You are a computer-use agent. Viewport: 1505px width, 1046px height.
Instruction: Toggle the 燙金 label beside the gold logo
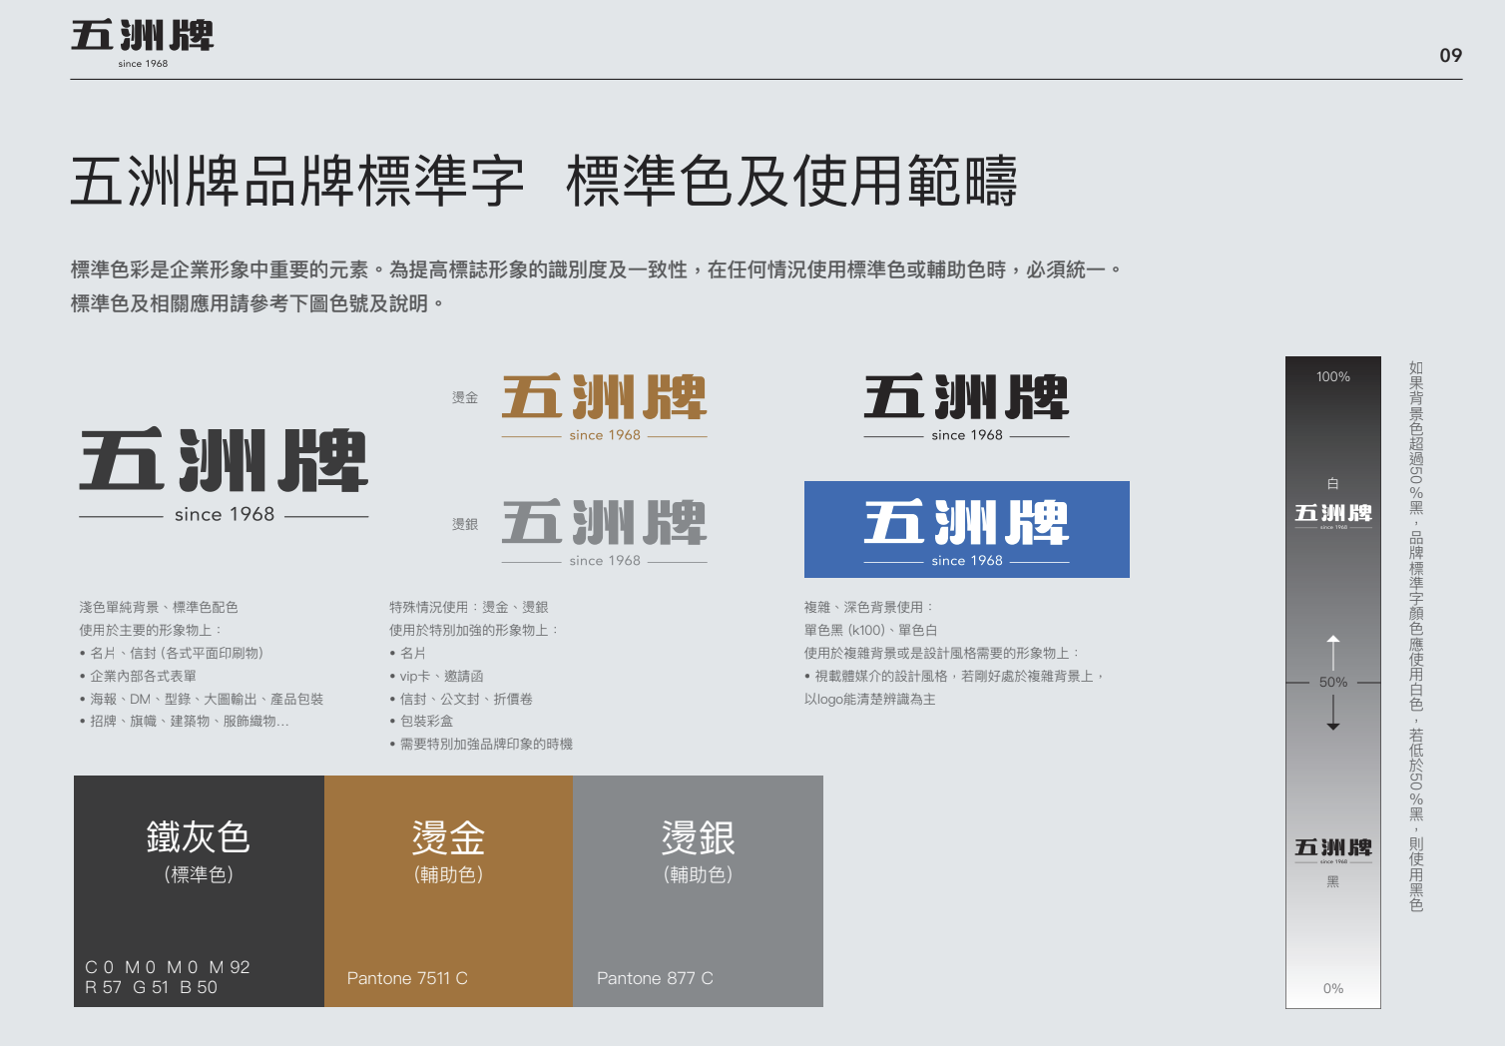tap(465, 396)
